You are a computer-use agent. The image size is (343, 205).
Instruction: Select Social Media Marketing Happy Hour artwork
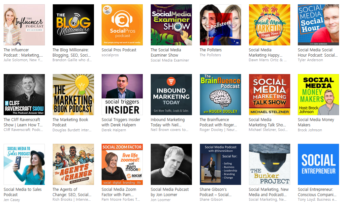pos(269,25)
